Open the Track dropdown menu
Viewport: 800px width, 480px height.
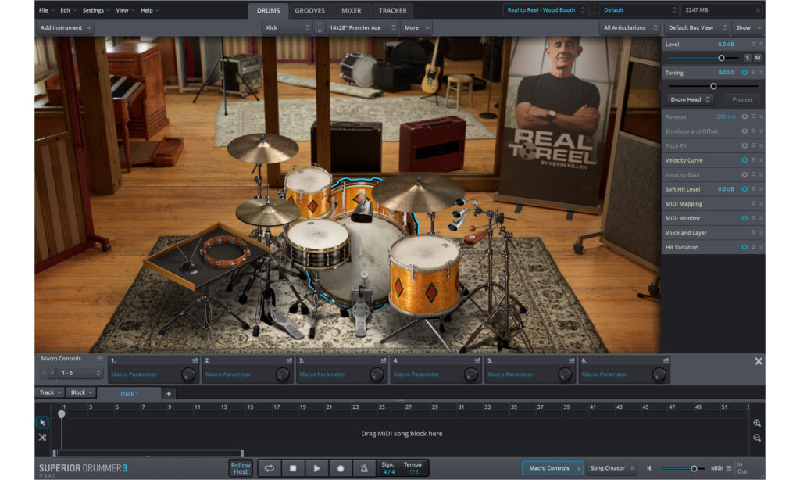point(50,392)
